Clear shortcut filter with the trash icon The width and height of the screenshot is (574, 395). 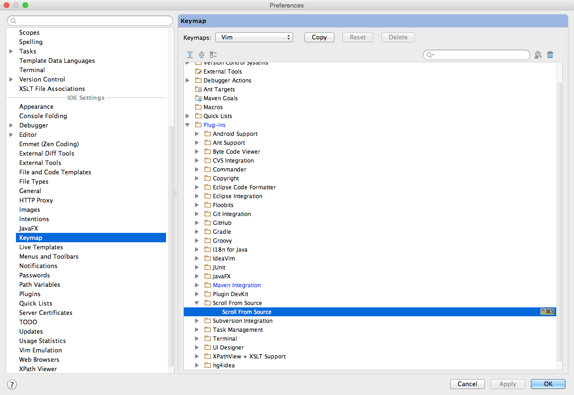point(550,55)
